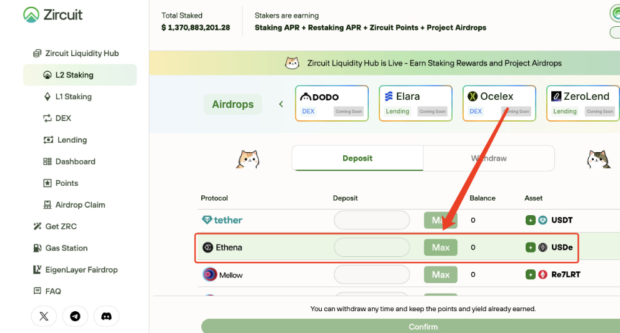Screen dimensions: 620x333
Task: Click the EigenLayer Fairdrop icon
Action: [37, 270]
